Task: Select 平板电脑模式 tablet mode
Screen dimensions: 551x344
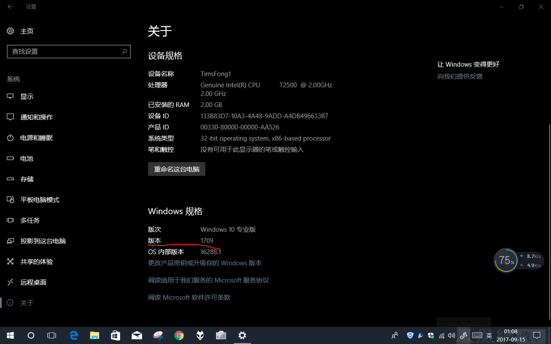Action: (x=40, y=200)
